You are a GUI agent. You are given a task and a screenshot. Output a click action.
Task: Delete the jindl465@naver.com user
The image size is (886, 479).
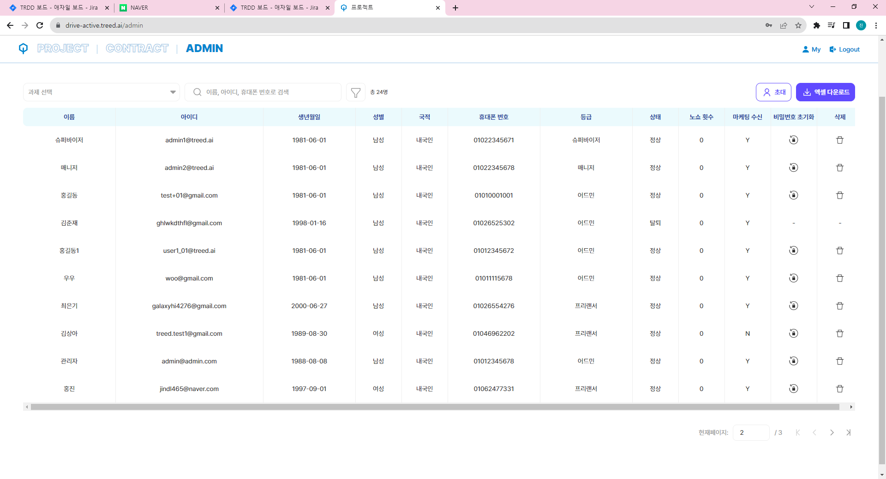pos(839,389)
